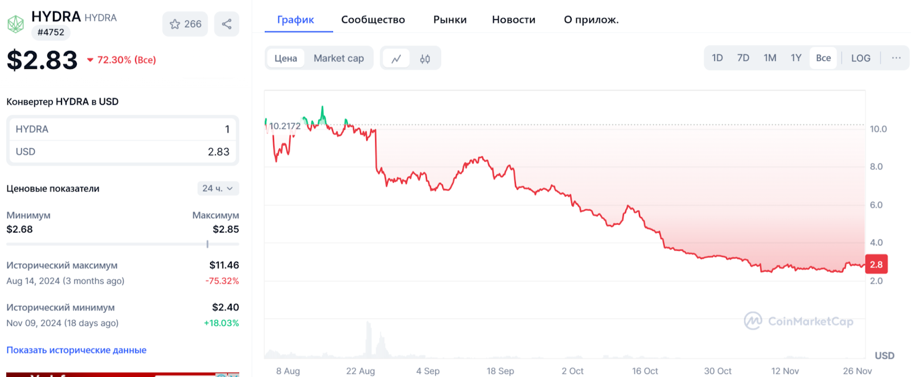
Task: Click Показать исторические данные link
Action: coord(76,350)
